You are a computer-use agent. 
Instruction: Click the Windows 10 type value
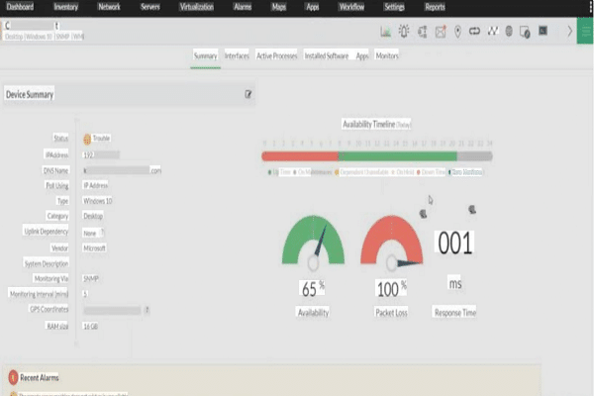tap(98, 201)
